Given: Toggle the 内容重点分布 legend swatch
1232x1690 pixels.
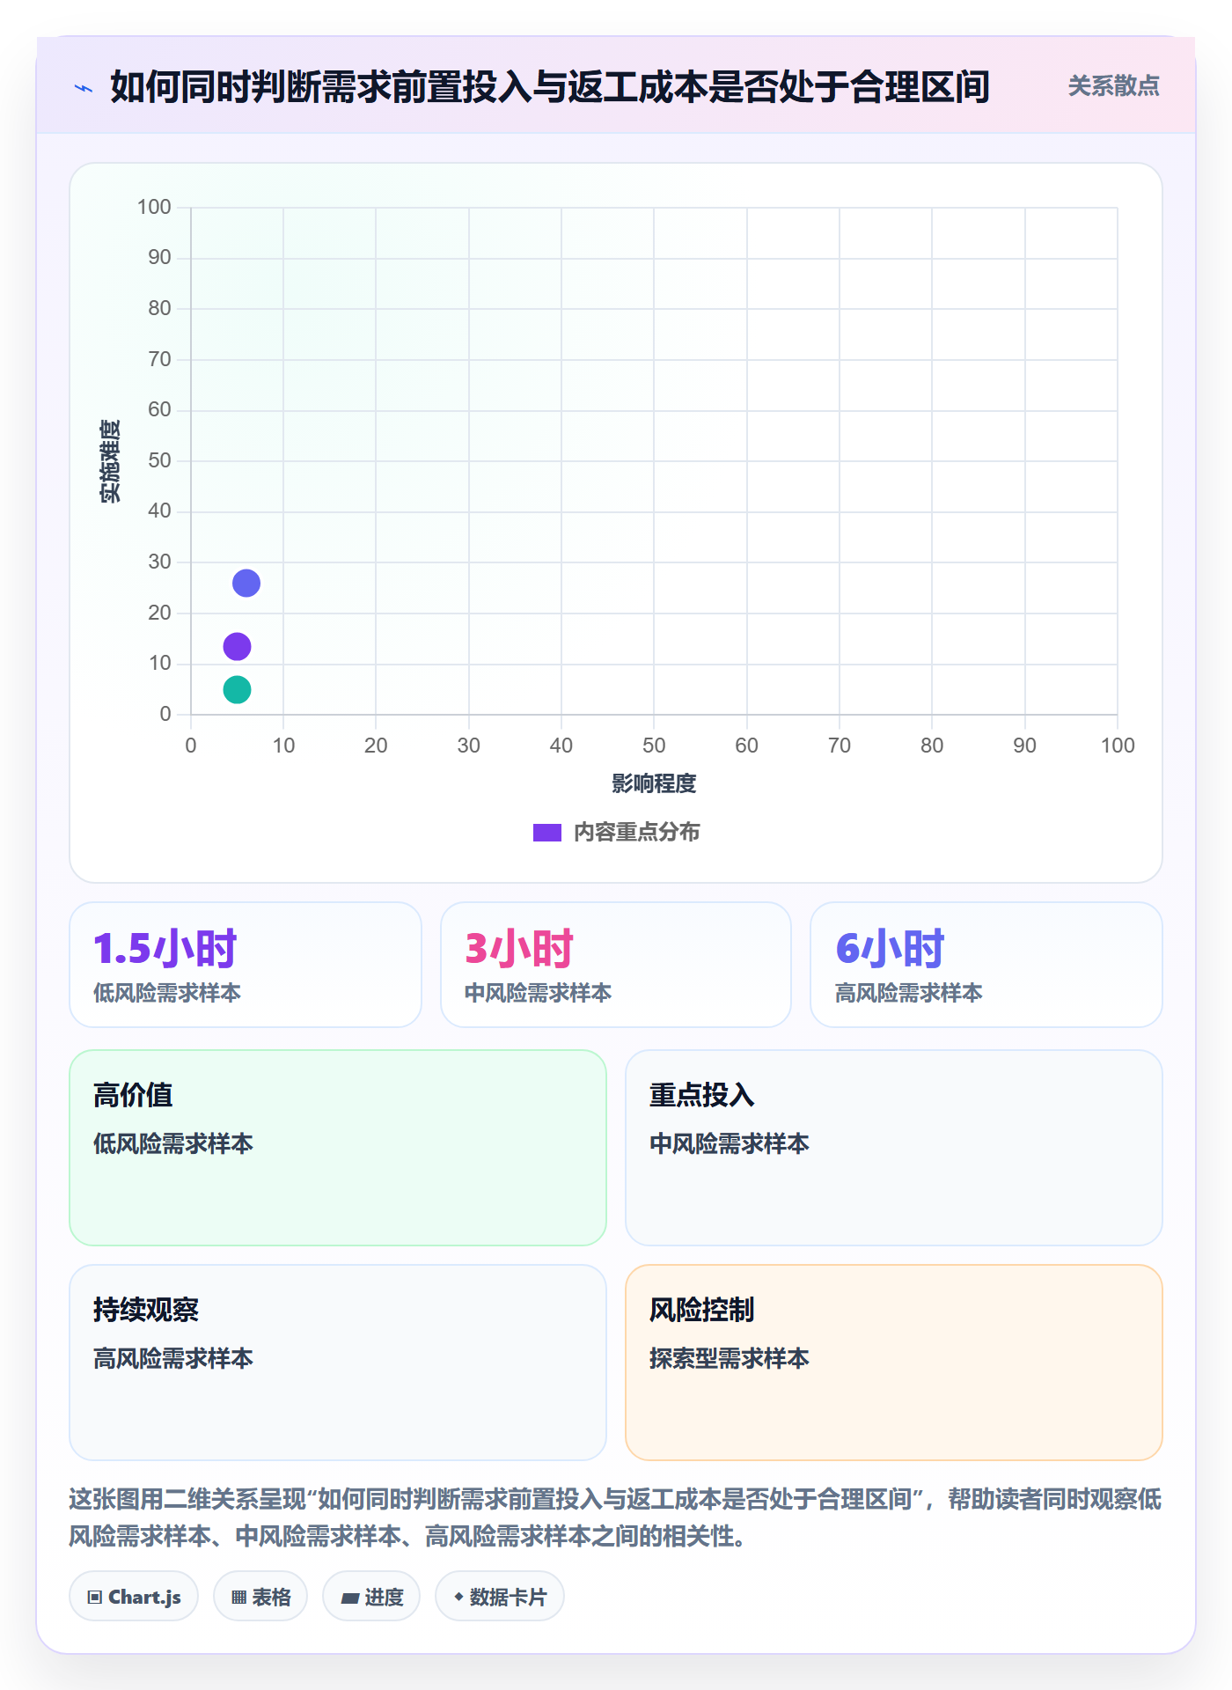Looking at the screenshot, I should click(x=547, y=833).
